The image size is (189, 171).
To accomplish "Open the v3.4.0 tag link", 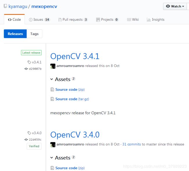I will pyautogui.click(x=37, y=133).
